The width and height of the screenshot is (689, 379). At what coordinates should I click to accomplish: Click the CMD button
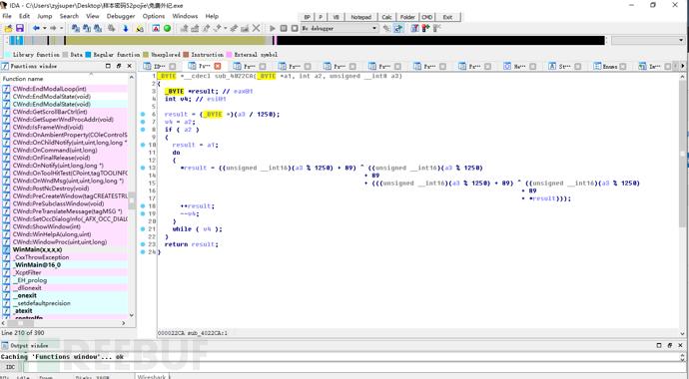(427, 17)
